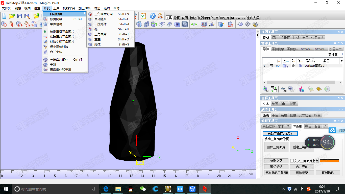This screenshot has height=194, width=345.
Task: Switch to 壳体 repair tab
Action: tap(308, 127)
